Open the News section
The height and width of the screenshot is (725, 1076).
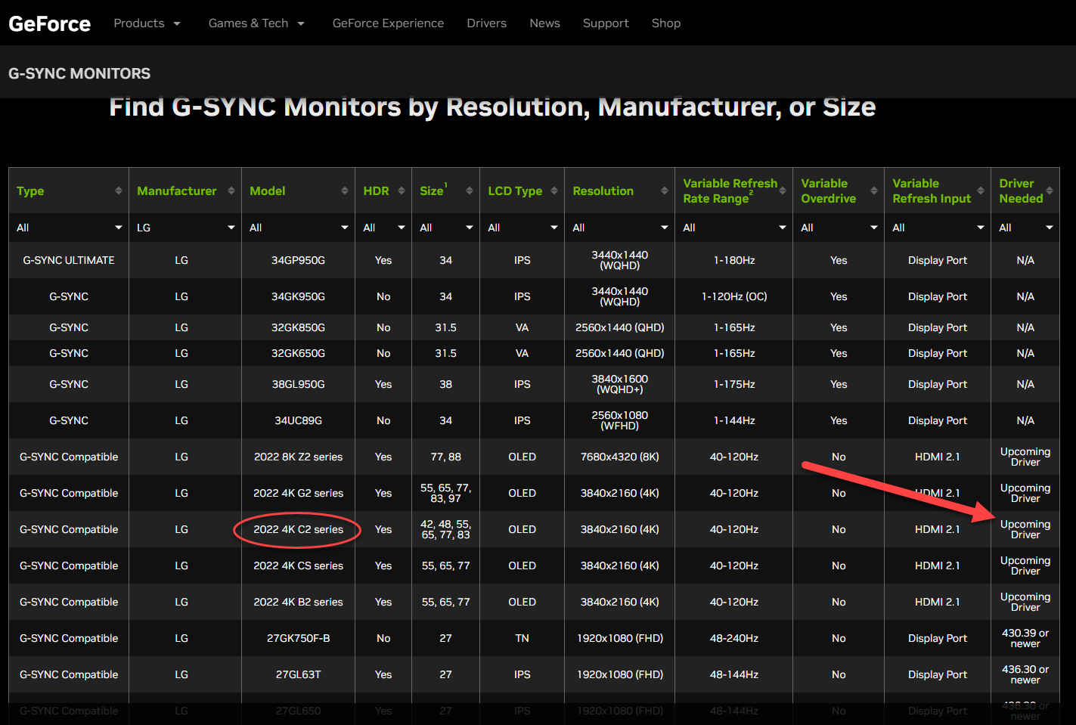point(544,23)
